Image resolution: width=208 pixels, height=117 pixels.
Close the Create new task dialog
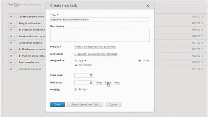coord(148,6)
